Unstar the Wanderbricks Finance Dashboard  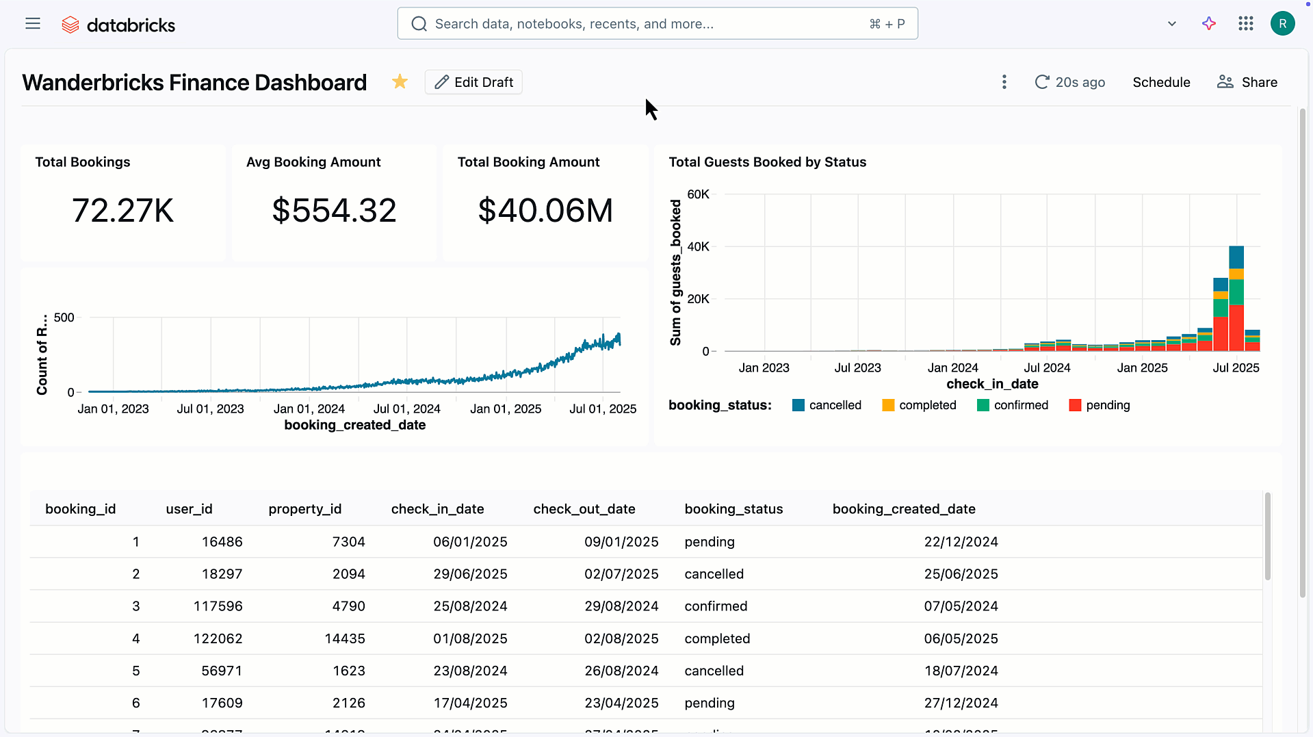400,81
